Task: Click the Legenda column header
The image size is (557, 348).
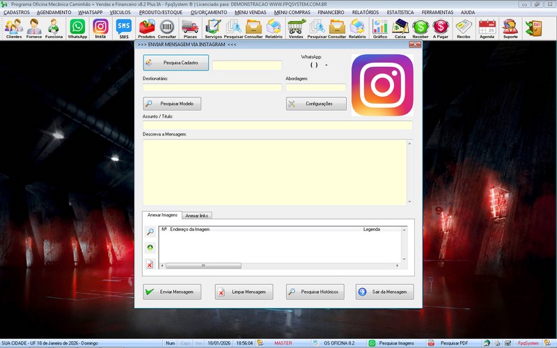Action: tap(372, 230)
